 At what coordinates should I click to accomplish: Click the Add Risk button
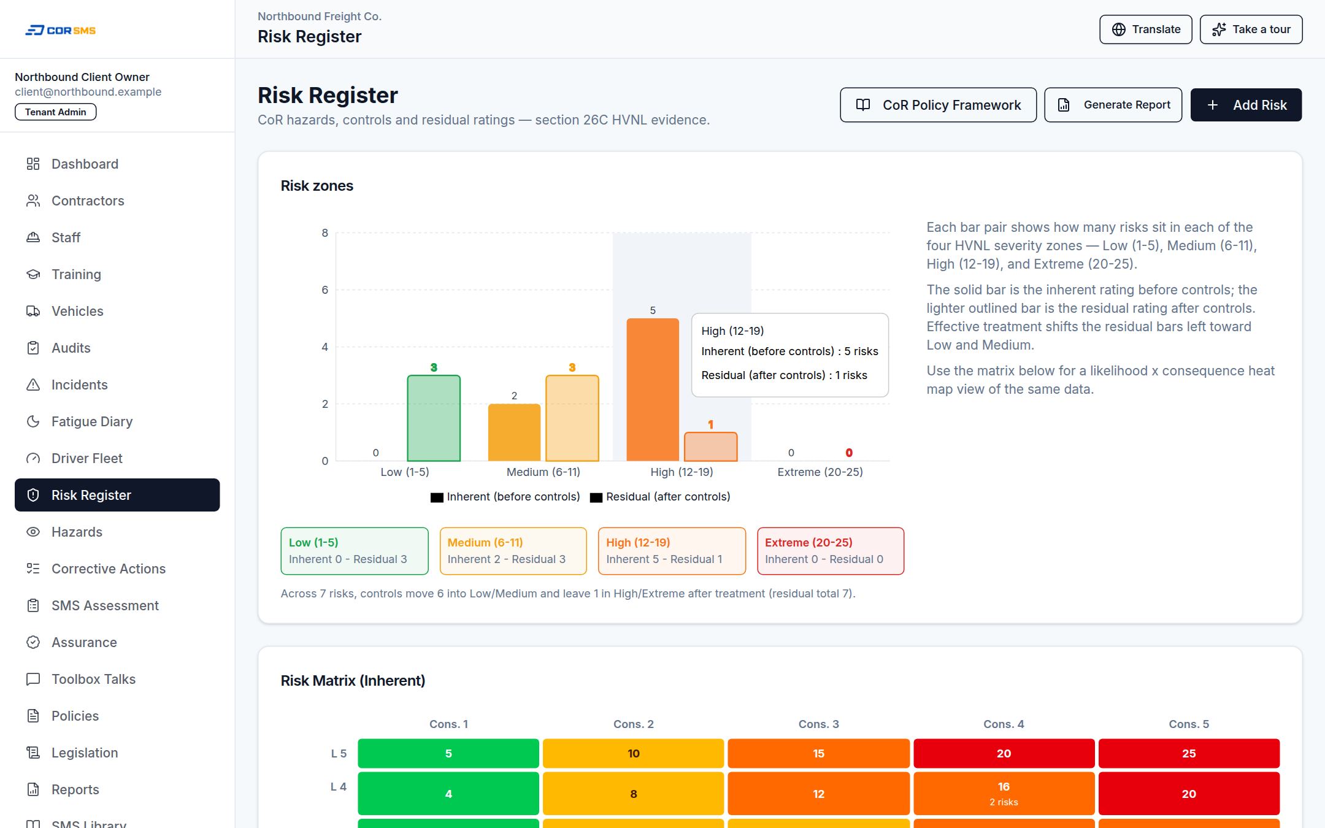click(1246, 105)
